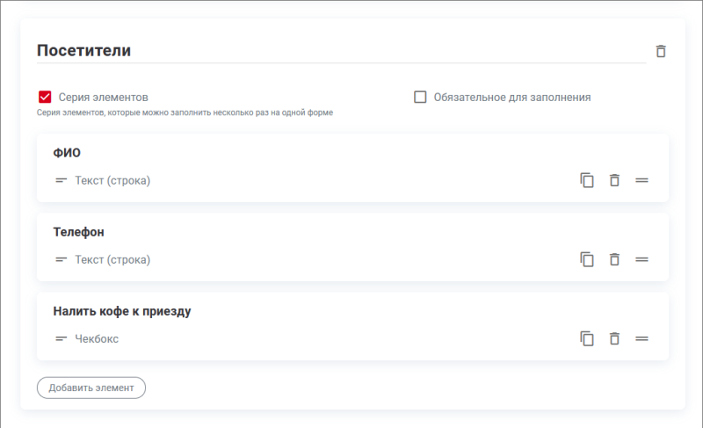
Task: Click the drag handle of the ФИО element
Action: [641, 180]
